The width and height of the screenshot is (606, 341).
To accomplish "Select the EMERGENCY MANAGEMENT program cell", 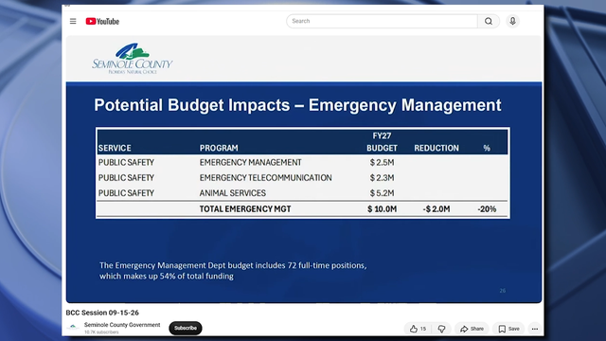I will point(250,162).
